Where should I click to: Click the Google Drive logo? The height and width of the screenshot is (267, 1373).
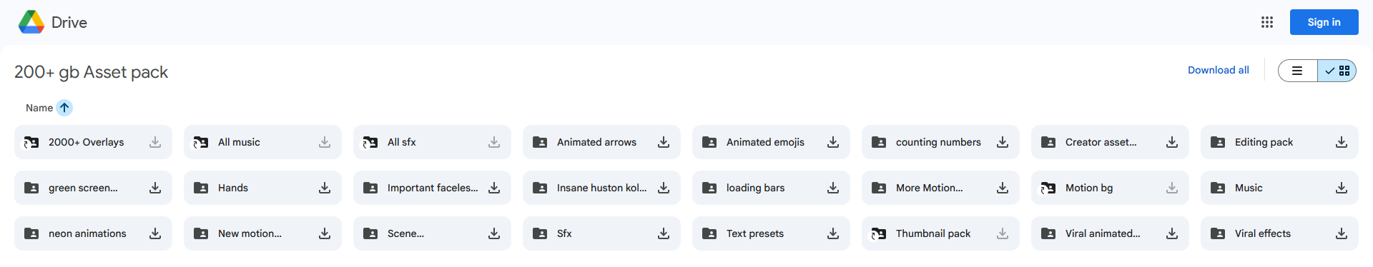pos(53,22)
